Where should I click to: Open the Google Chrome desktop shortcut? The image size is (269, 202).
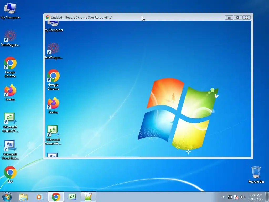pos(10,67)
